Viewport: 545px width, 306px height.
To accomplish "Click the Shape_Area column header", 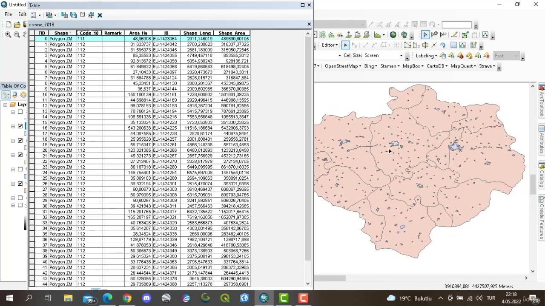I will point(232,33).
